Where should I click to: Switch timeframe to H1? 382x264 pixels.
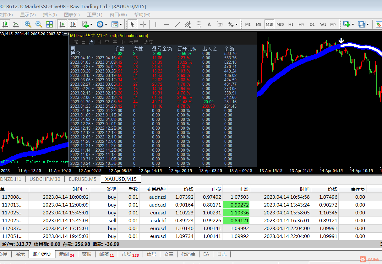291,24
